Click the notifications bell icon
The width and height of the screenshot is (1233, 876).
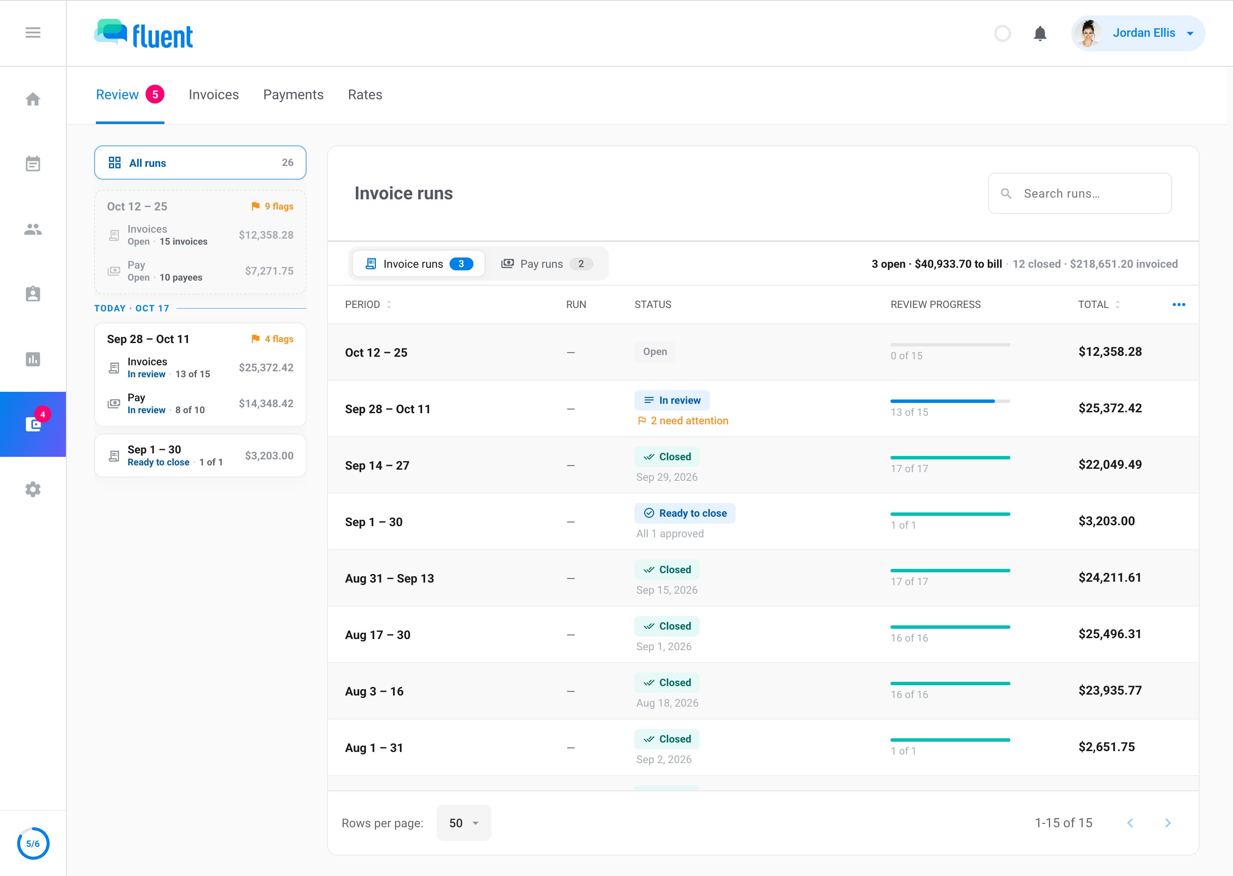click(x=1040, y=33)
